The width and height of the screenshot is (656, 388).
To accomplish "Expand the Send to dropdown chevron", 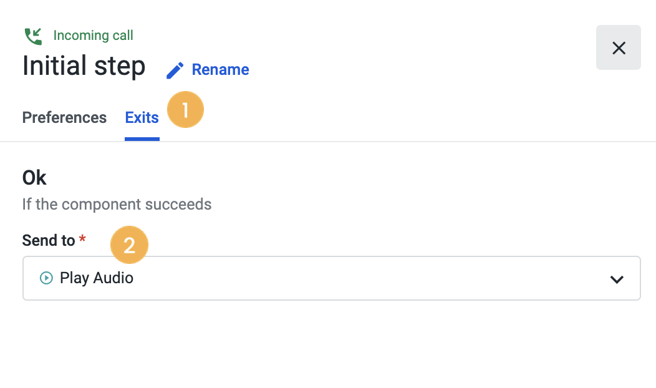I will [x=617, y=279].
